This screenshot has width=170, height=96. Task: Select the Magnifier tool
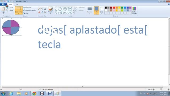tap(45, 12)
